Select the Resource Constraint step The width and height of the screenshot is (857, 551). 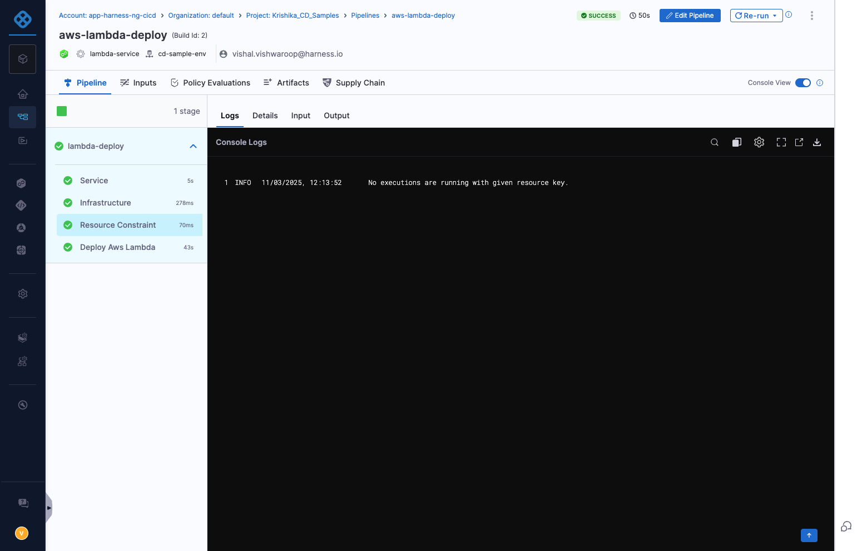click(x=130, y=225)
